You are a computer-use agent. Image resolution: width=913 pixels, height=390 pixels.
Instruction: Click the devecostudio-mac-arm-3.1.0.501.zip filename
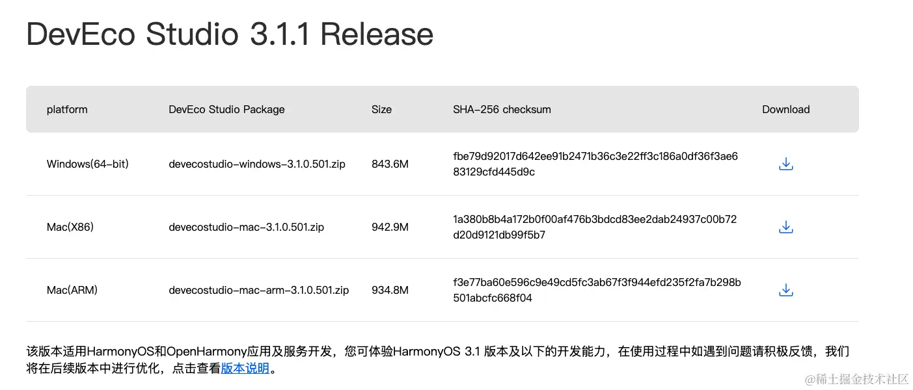(x=258, y=290)
